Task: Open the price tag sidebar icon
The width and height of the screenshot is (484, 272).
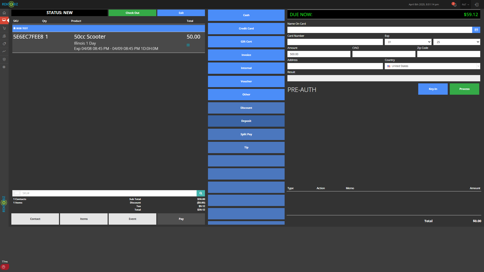Action: click(x=4, y=44)
